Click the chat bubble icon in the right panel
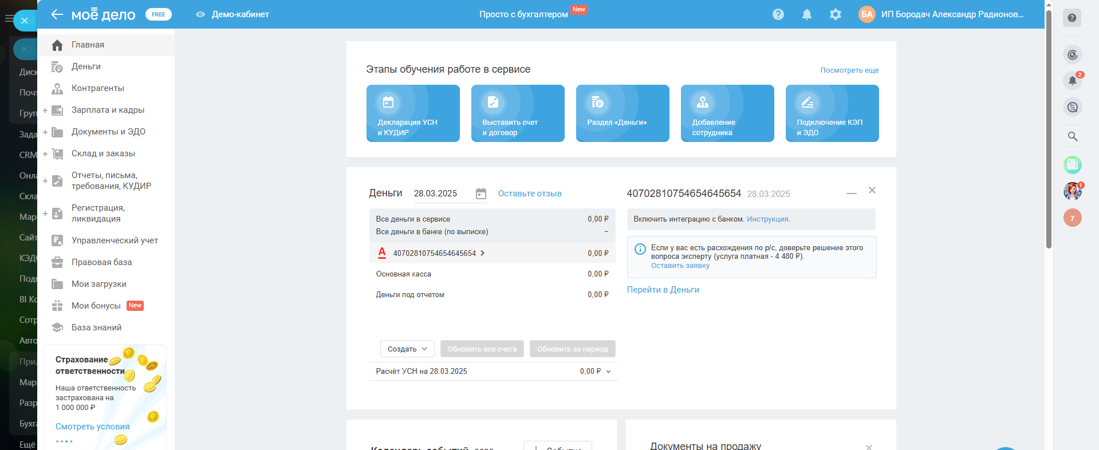1099x450 pixels. [x=1073, y=107]
